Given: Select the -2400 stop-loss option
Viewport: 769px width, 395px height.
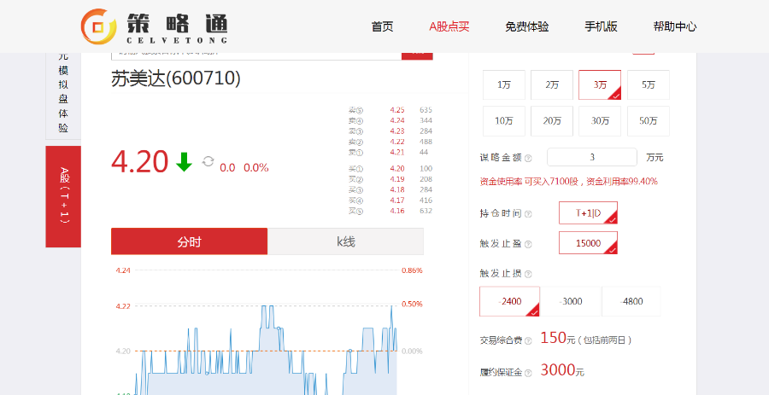Looking at the screenshot, I should coord(509,301).
